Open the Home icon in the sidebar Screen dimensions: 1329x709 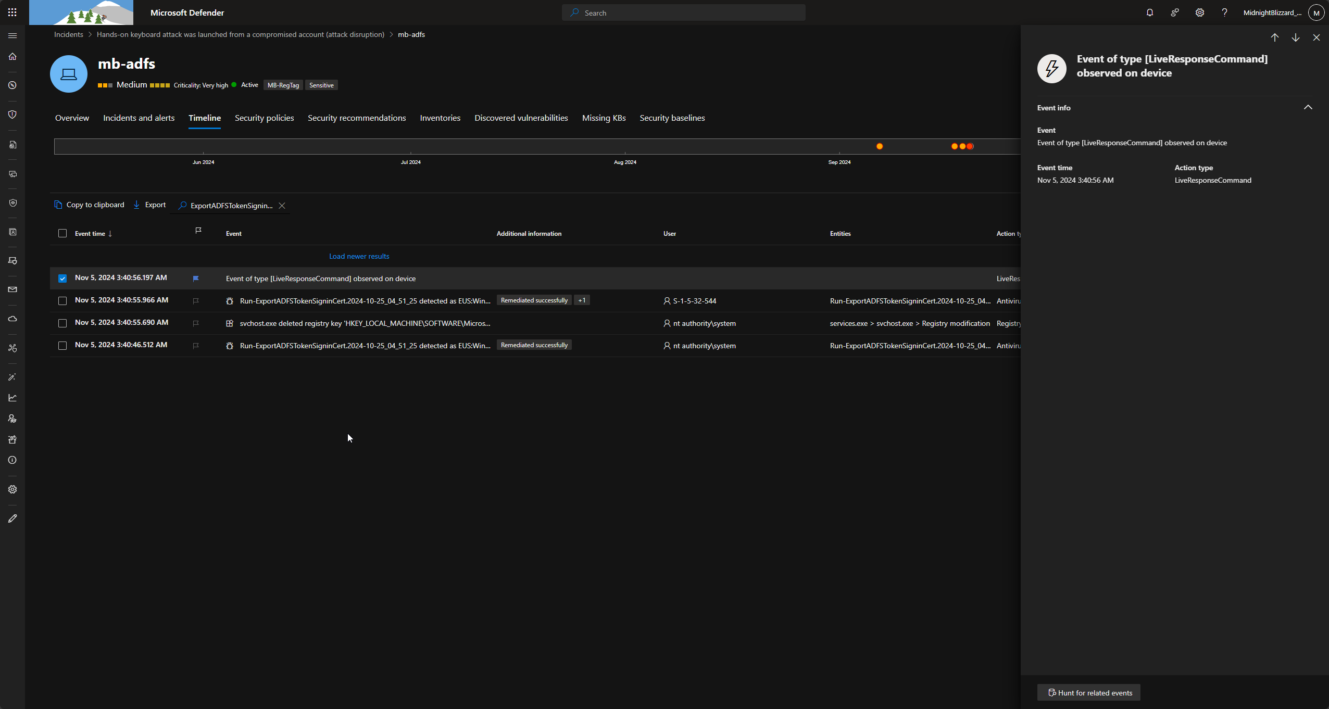click(x=13, y=57)
